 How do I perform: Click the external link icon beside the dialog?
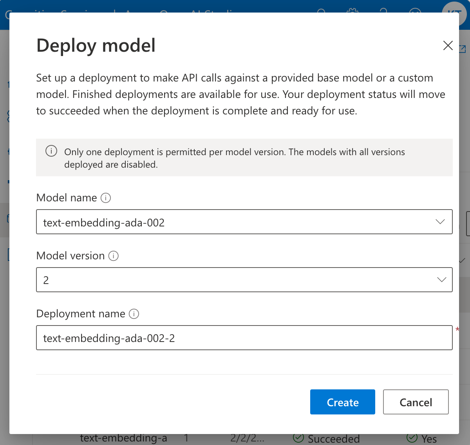462,49
